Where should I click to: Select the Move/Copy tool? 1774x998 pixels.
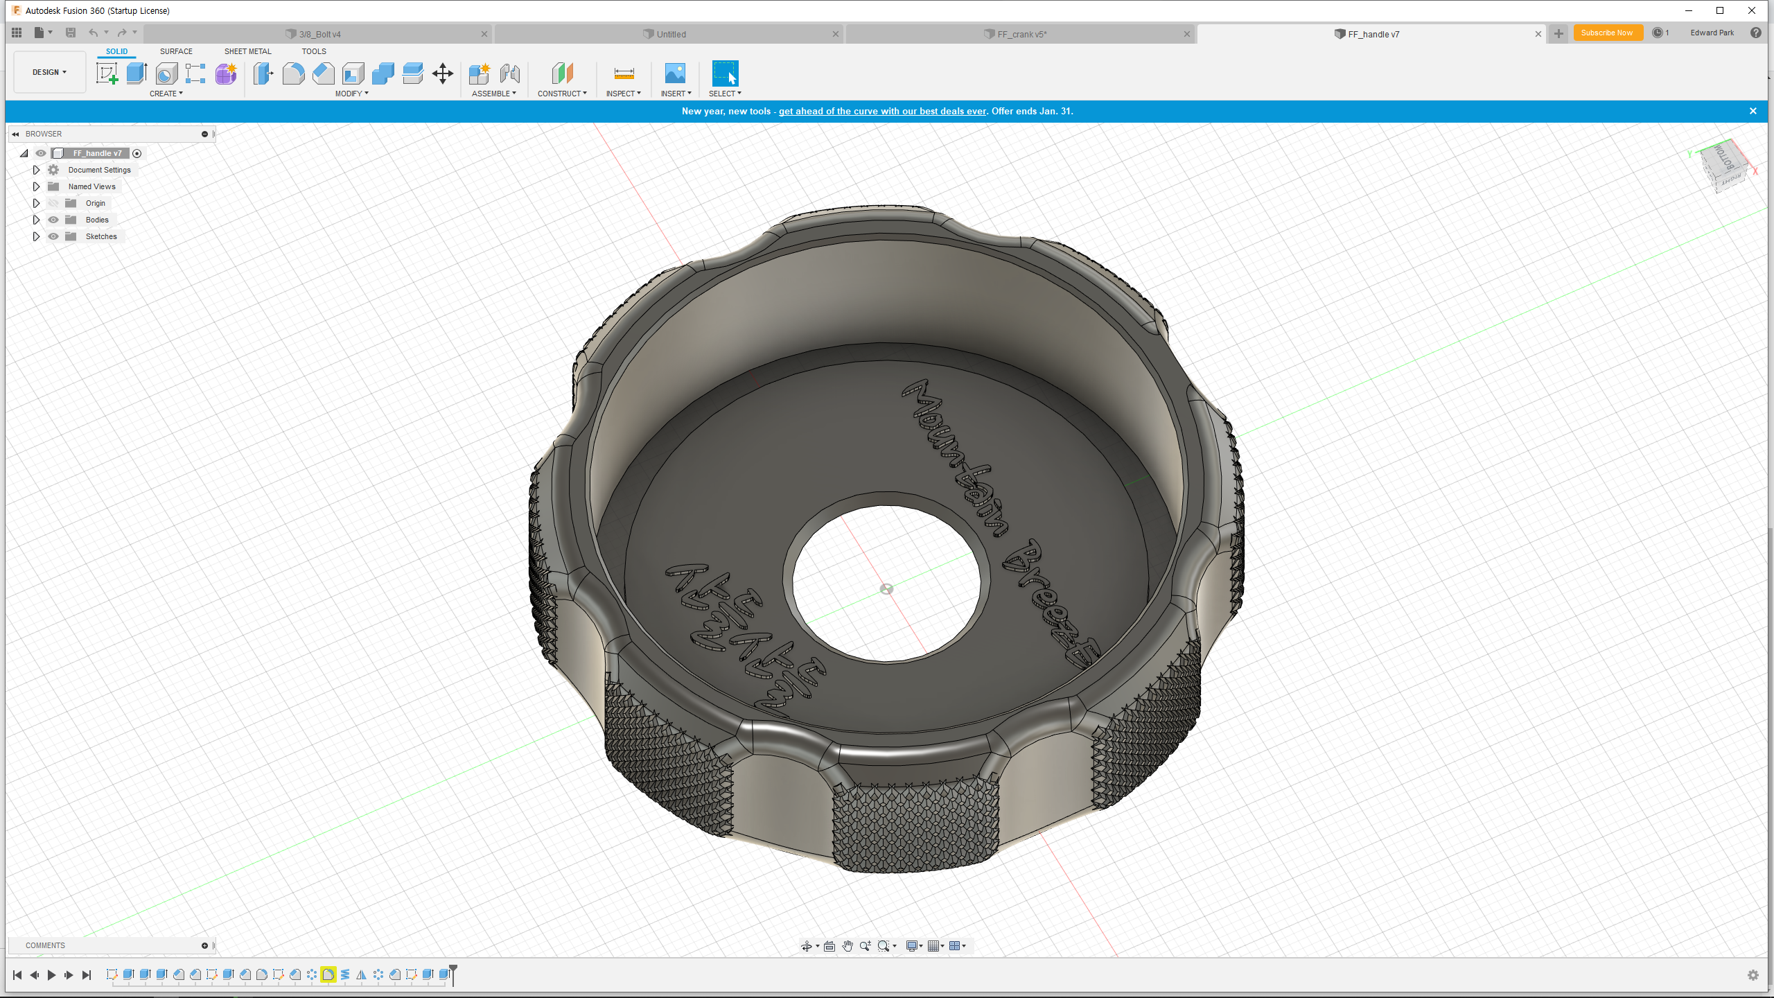(x=442, y=73)
